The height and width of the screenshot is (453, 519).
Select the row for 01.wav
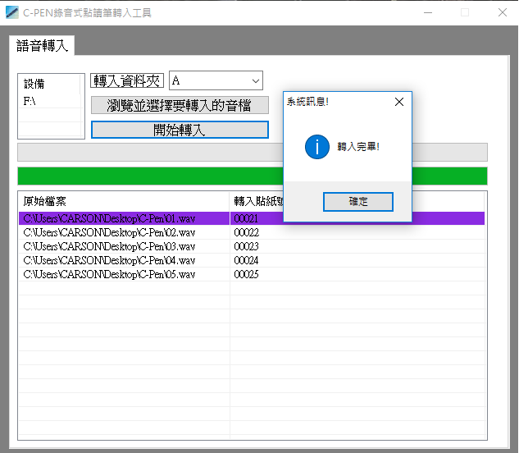tap(252, 218)
